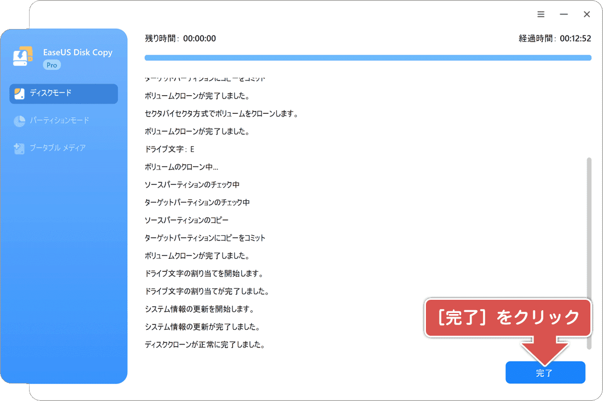
Task: Click the Pro badge under the app name
Action: pos(52,65)
